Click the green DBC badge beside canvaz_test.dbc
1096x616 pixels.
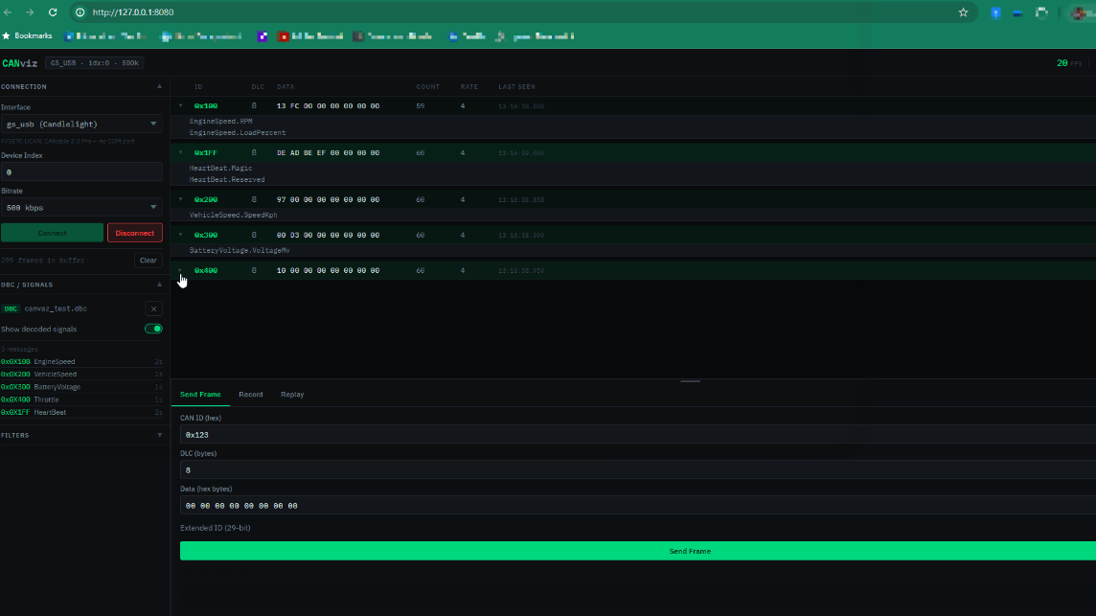coord(11,308)
